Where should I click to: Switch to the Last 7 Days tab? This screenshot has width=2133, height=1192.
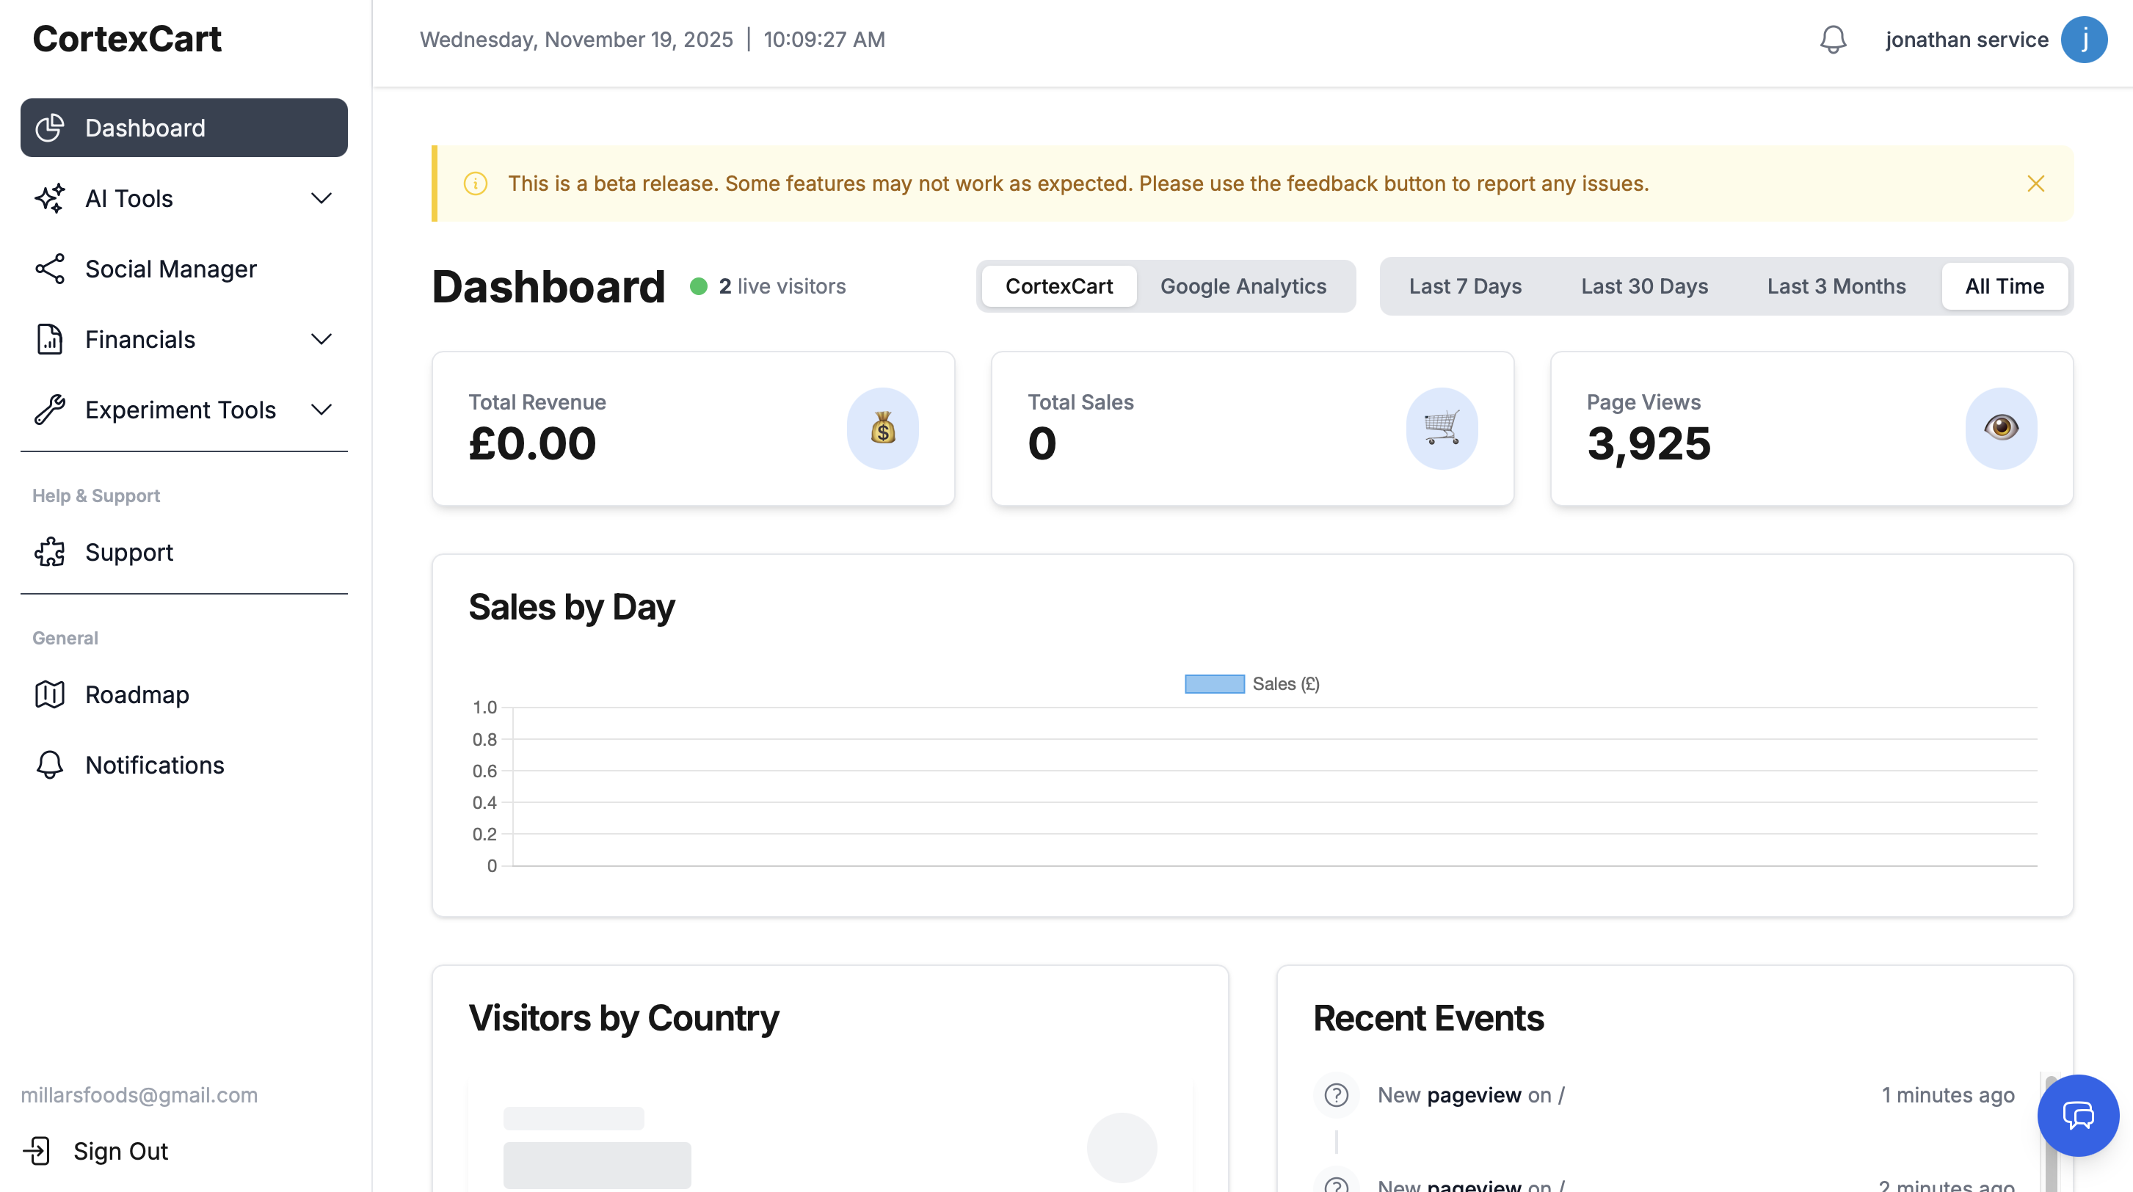1465,286
